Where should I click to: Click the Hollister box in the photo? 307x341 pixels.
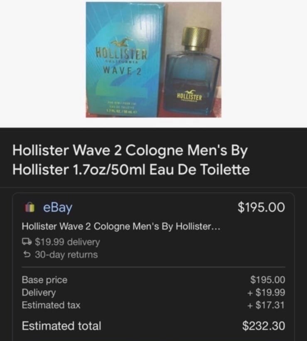coord(125,60)
